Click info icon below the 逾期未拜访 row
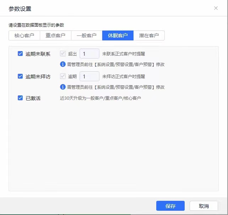 click(x=63, y=87)
